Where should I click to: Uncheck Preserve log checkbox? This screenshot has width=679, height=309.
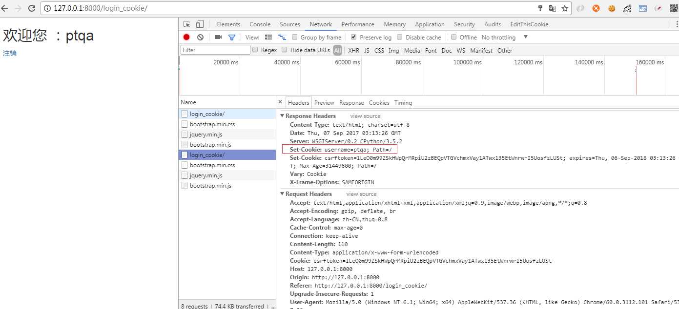click(x=354, y=37)
